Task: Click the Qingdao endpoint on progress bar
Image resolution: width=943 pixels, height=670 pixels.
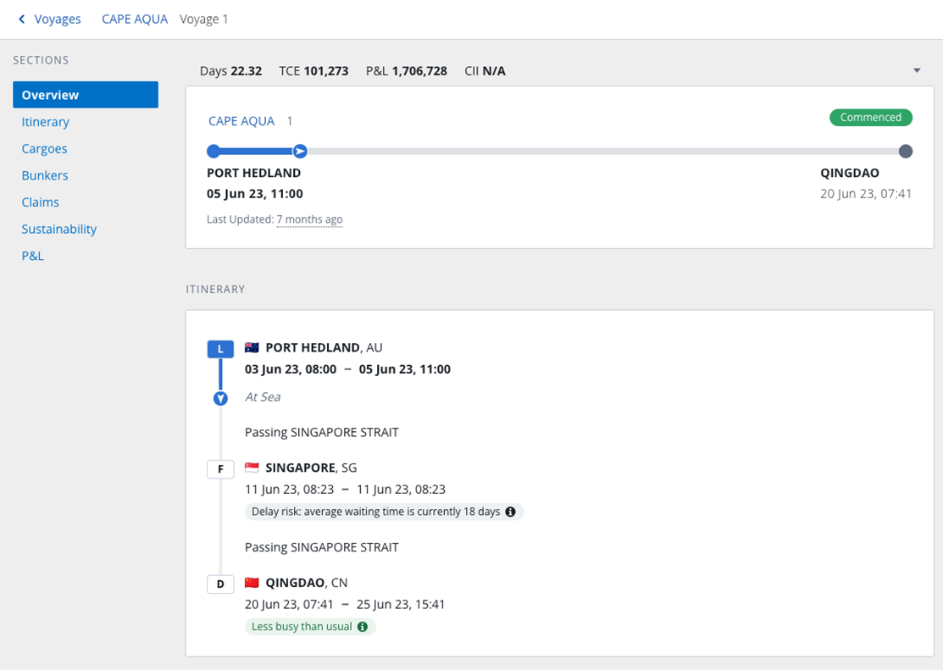Action: pos(905,152)
